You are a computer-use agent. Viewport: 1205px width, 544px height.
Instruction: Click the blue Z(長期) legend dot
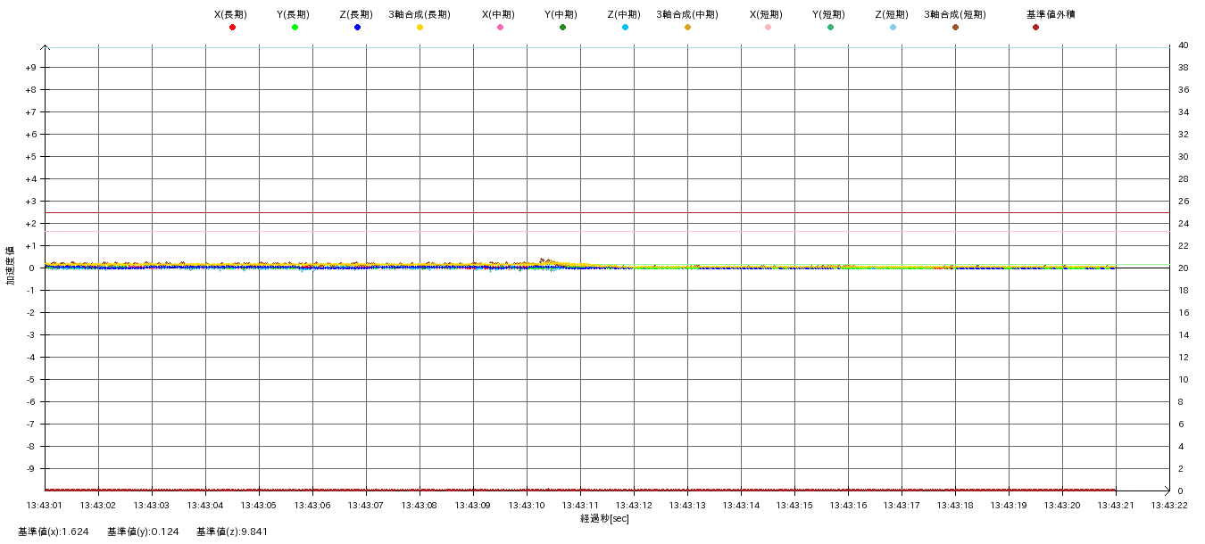point(357,28)
